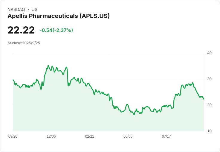Open the Apellis Pharmaceuticals (APLS.US) title
This screenshot has height=152, width=220.
tap(59, 16)
